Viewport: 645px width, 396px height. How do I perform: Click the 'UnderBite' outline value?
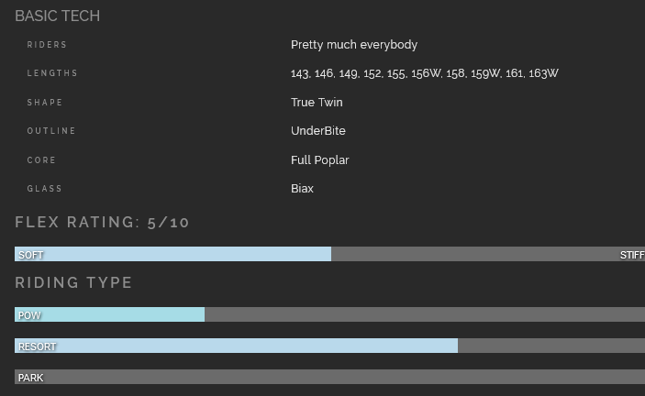click(318, 131)
